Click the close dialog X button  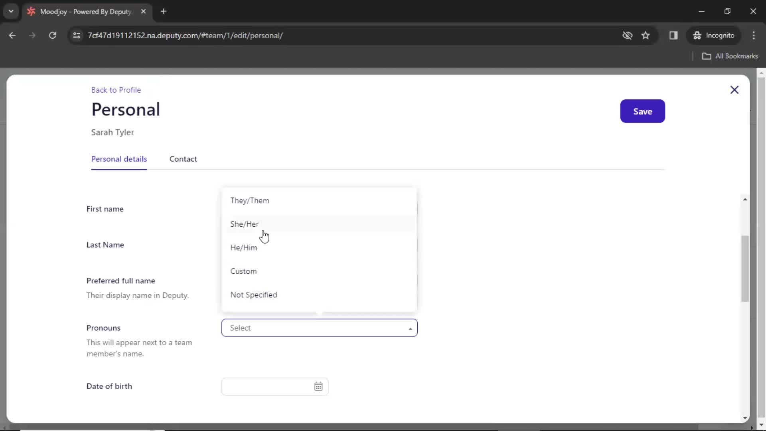pyautogui.click(x=734, y=90)
